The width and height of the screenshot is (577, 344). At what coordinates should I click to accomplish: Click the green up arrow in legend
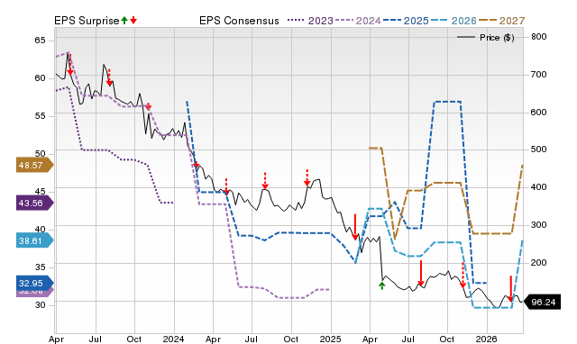[124, 21]
